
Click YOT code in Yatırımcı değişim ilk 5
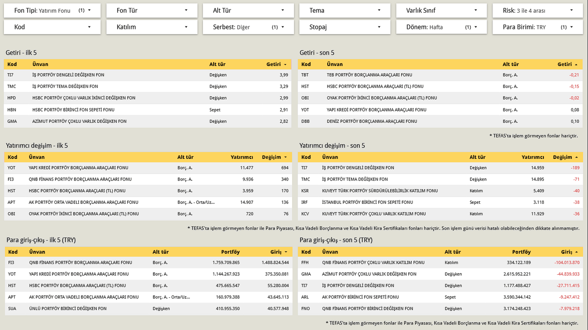click(11, 168)
